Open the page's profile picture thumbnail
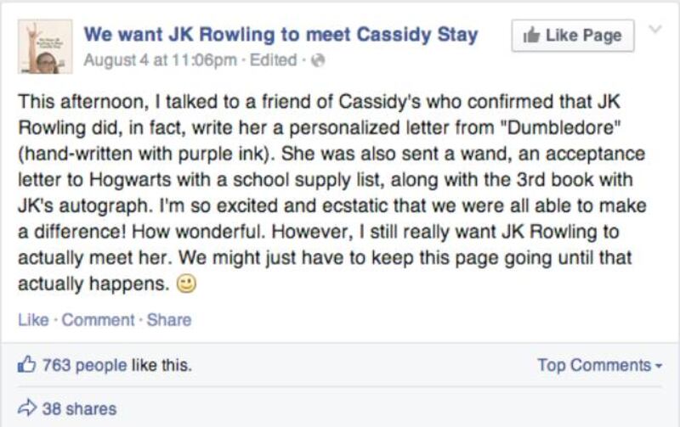 pyautogui.click(x=45, y=47)
